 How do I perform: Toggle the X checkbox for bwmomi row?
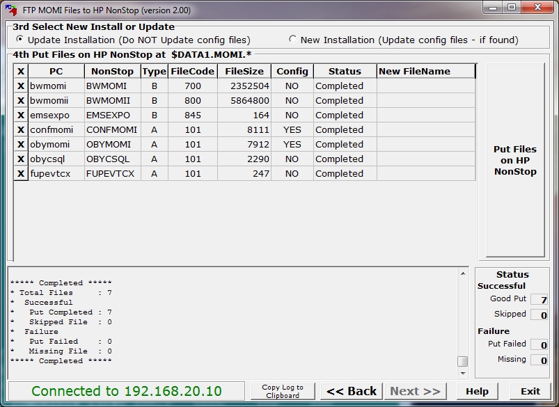pyautogui.click(x=21, y=86)
